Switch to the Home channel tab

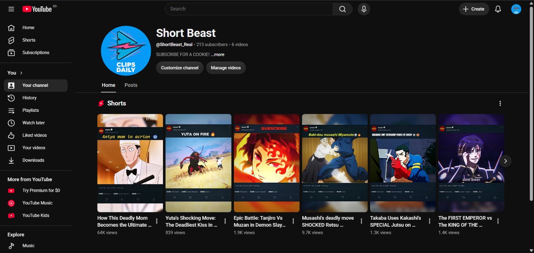coord(108,85)
